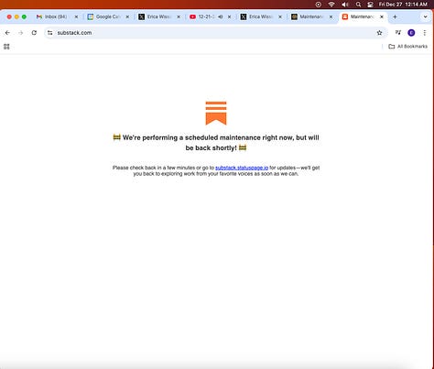Expand the tab search dropdown arrow
This screenshot has width=434, height=369.
[x=425, y=16]
